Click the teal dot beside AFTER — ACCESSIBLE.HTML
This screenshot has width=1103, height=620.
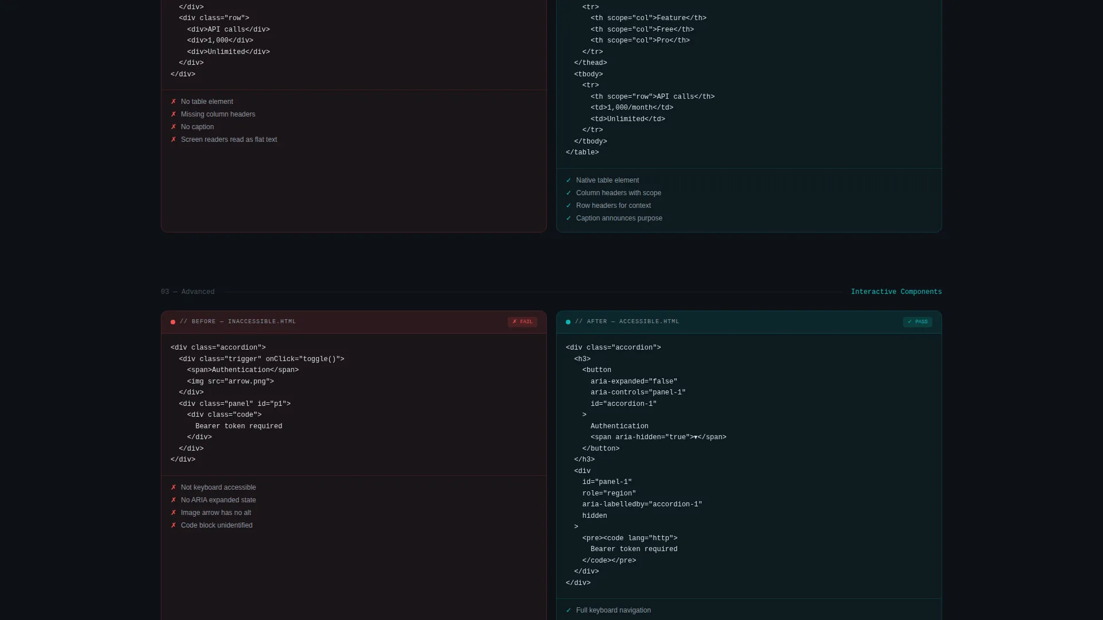568,322
